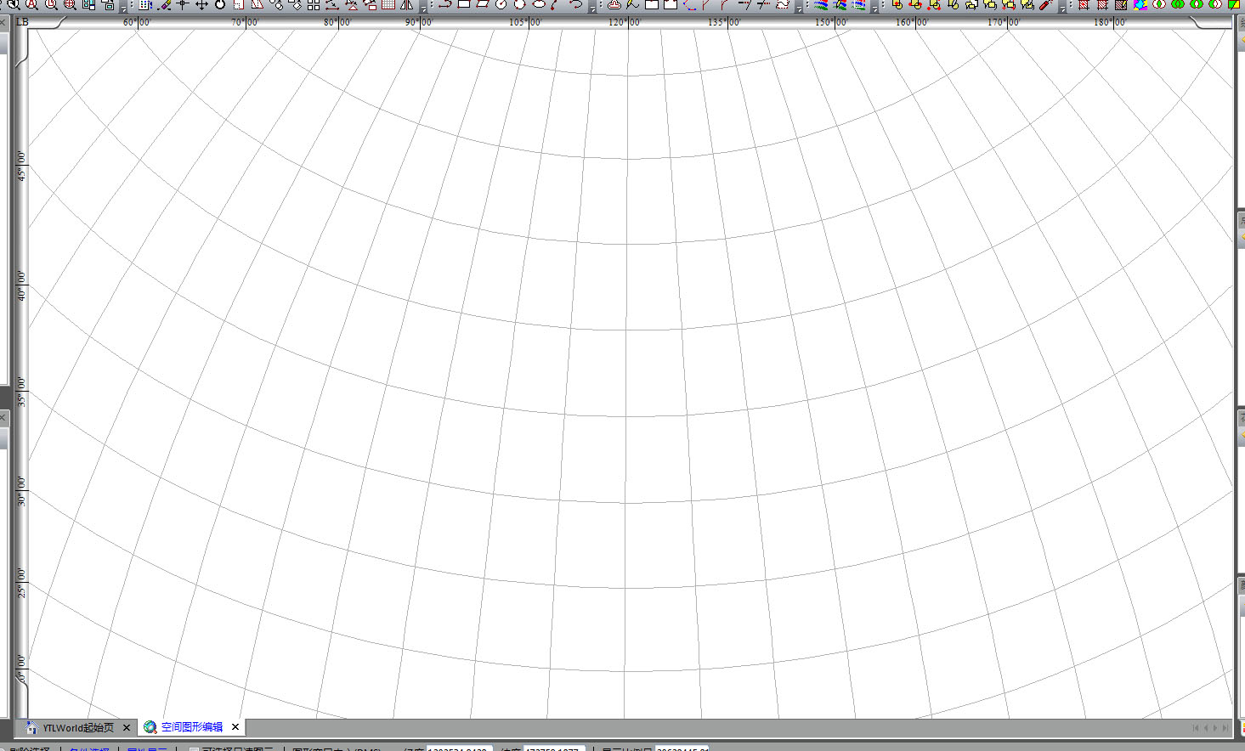This screenshot has height=751, width=1245.
Task: Click the first green circle overlay icon
Action: pos(1158,4)
